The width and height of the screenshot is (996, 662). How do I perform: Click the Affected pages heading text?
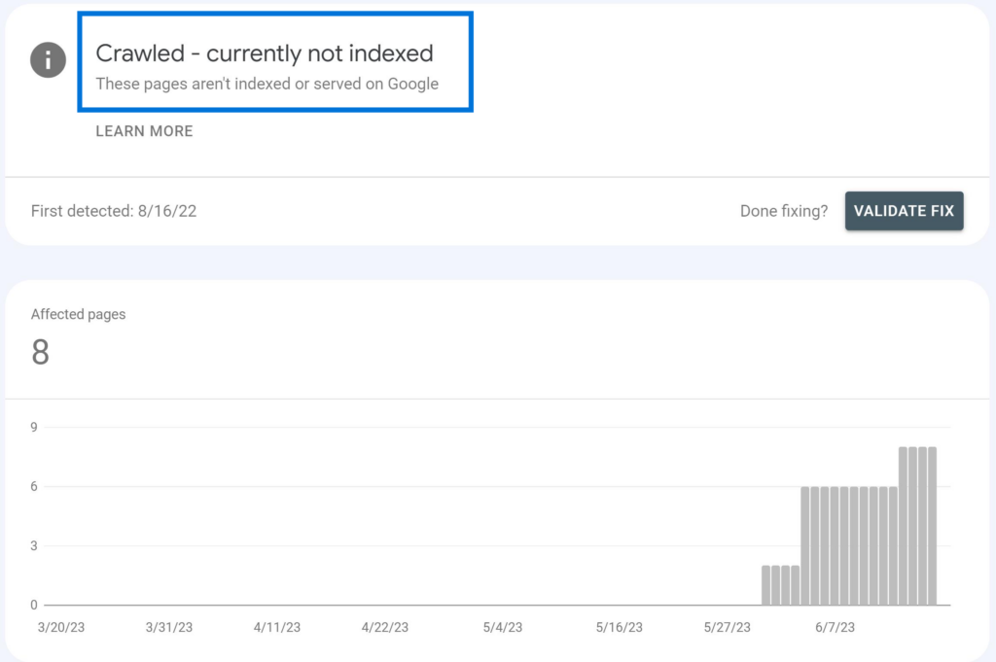[x=78, y=314]
